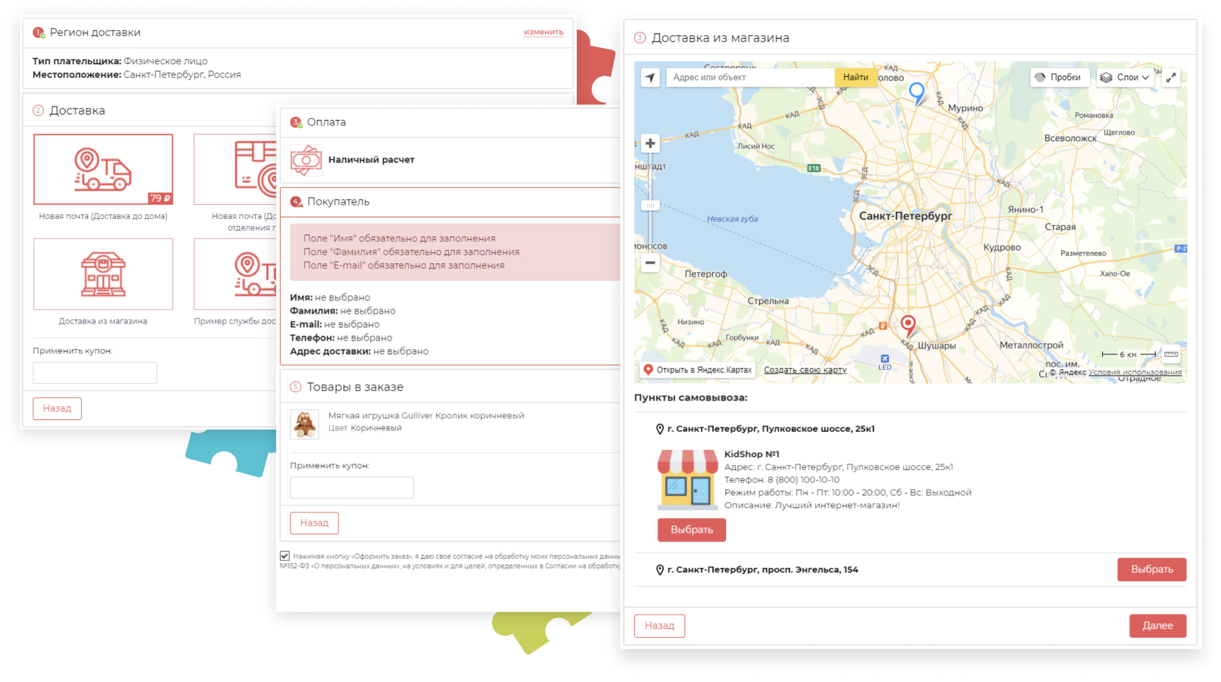
Task: Collapse the Пулковское шоссе, 25к1 pickup point
Action: [x=770, y=429]
